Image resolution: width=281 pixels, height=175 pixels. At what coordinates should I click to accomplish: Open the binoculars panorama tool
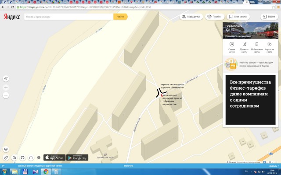(14, 157)
